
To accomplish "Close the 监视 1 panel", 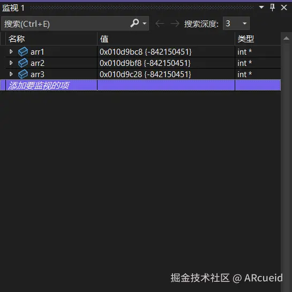I will click(x=284, y=8).
